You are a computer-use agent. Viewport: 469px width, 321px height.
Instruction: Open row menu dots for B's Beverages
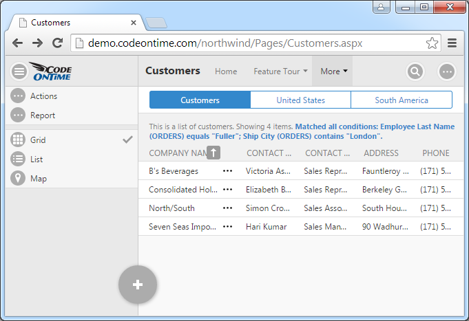[228, 170]
